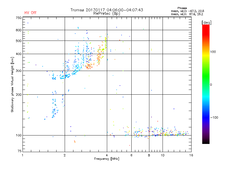Click the x-axis tick label '2'
The image size is (225, 169).
65,155
